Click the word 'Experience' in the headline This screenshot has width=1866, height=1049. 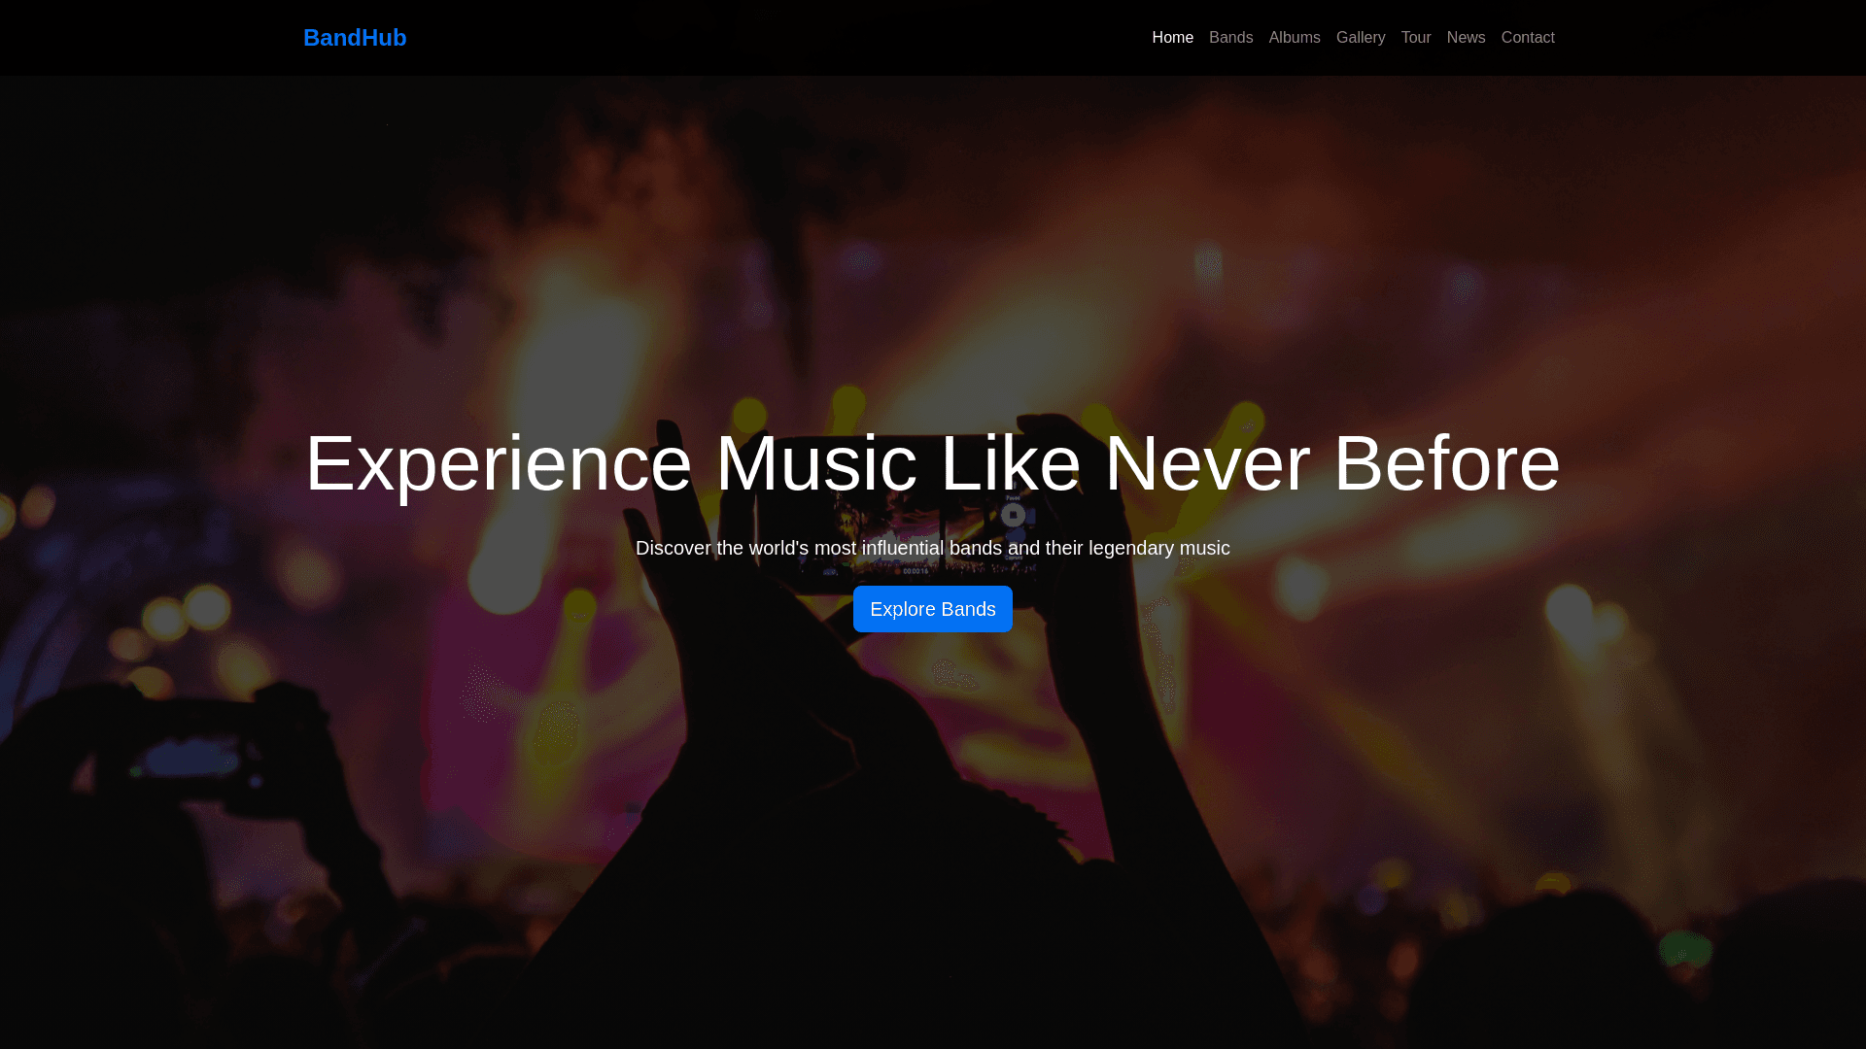499,464
